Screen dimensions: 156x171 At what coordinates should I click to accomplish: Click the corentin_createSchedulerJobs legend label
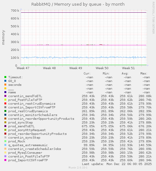(x=35, y=149)
